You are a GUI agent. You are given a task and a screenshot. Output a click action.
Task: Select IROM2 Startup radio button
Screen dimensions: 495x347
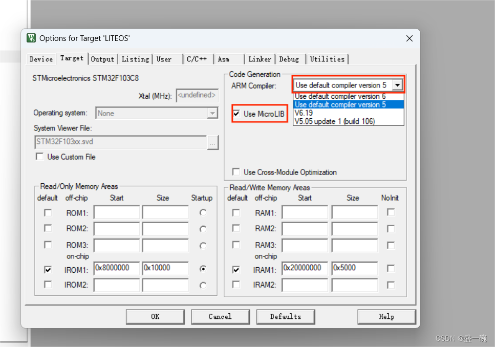coord(203,286)
